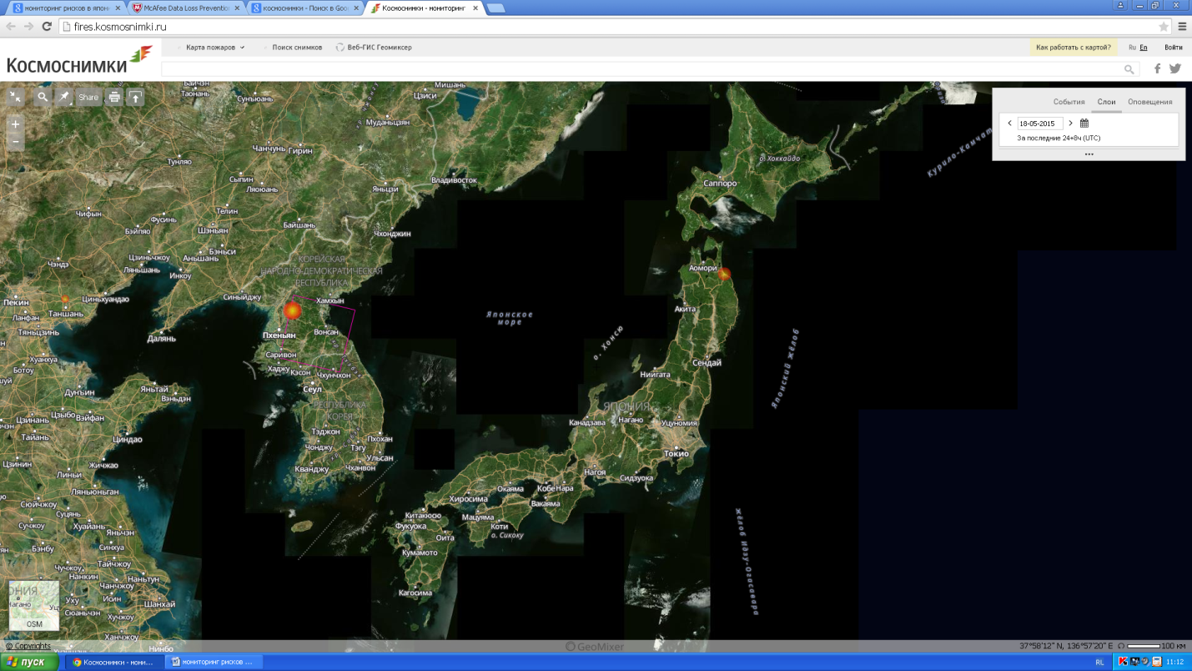The height and width of the screenshot is (671, 1192).
Task: Bookmark page with star icon
Action: tap(1163, 27)
